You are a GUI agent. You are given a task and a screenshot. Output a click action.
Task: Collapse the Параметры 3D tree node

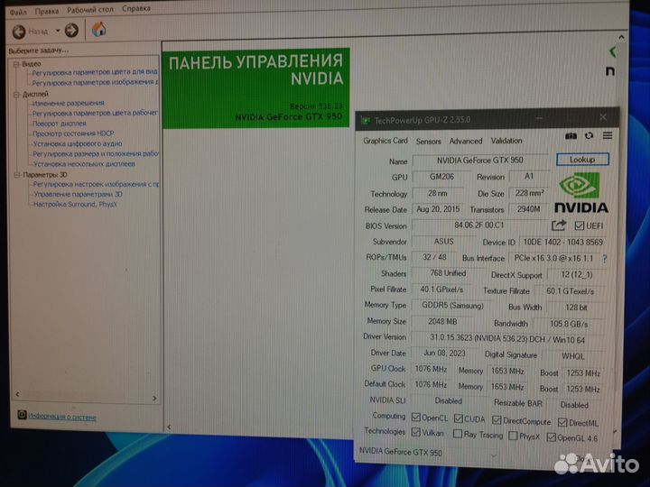[x=17, y=175]
